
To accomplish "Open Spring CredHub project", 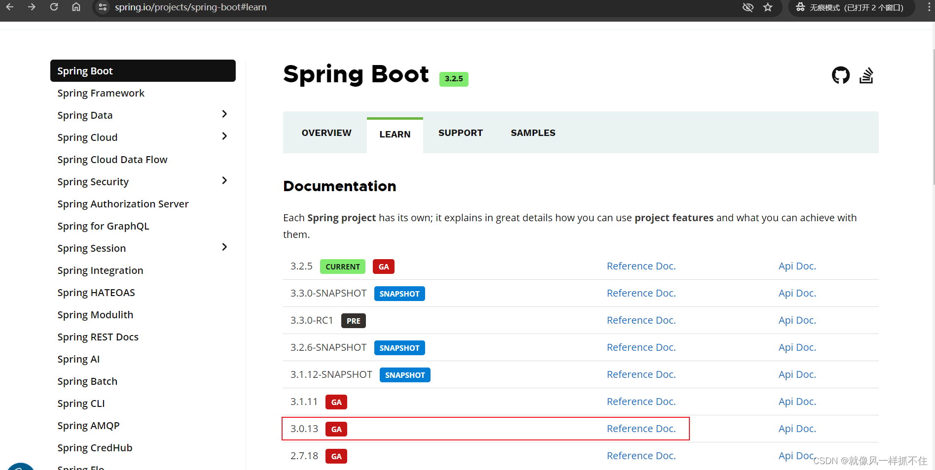I will (95, 448).
